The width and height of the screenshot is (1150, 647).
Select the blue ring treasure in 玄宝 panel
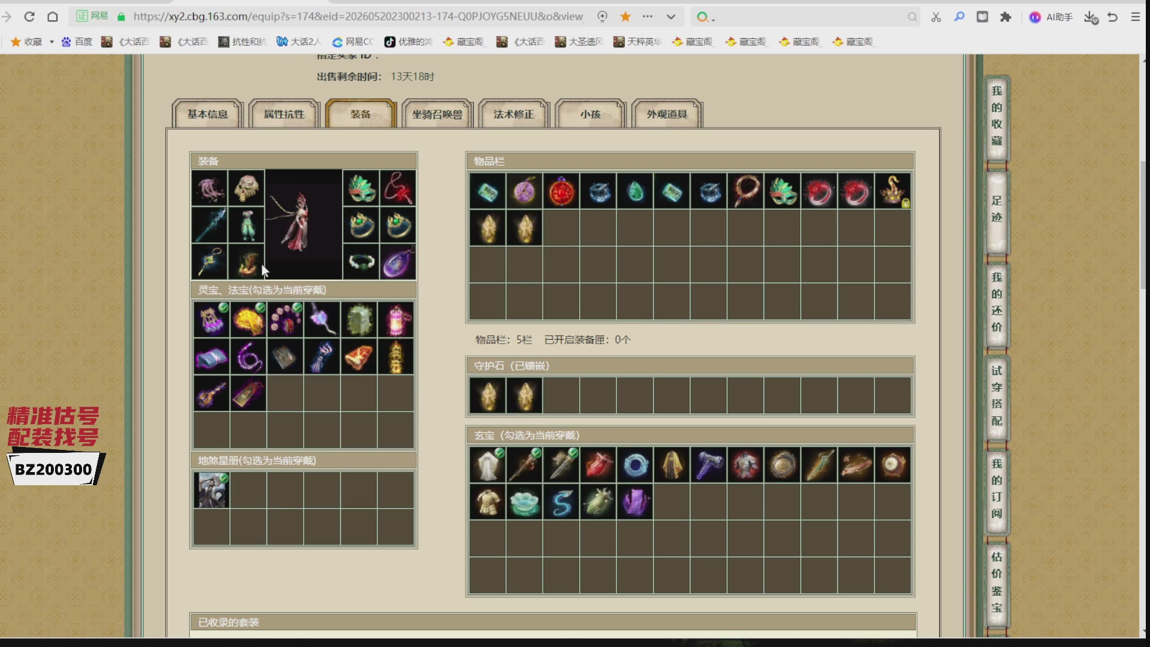click(x=635, y=465)
